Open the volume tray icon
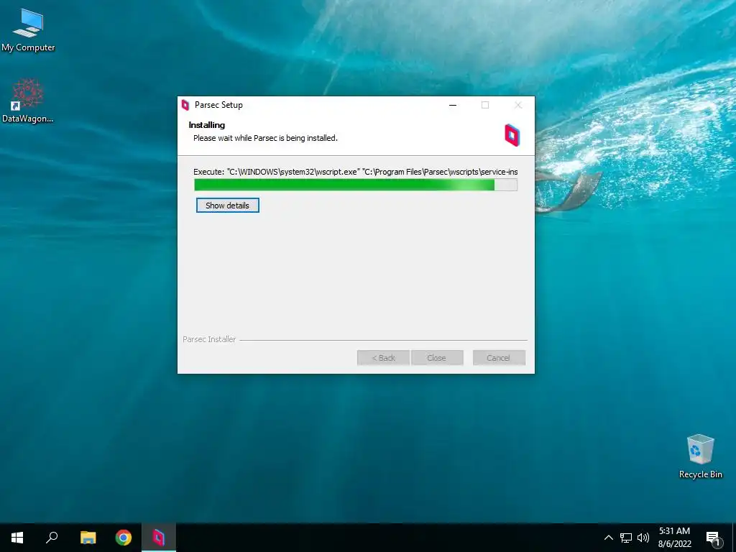Screen dimensions: 736x552 [643, 538]
